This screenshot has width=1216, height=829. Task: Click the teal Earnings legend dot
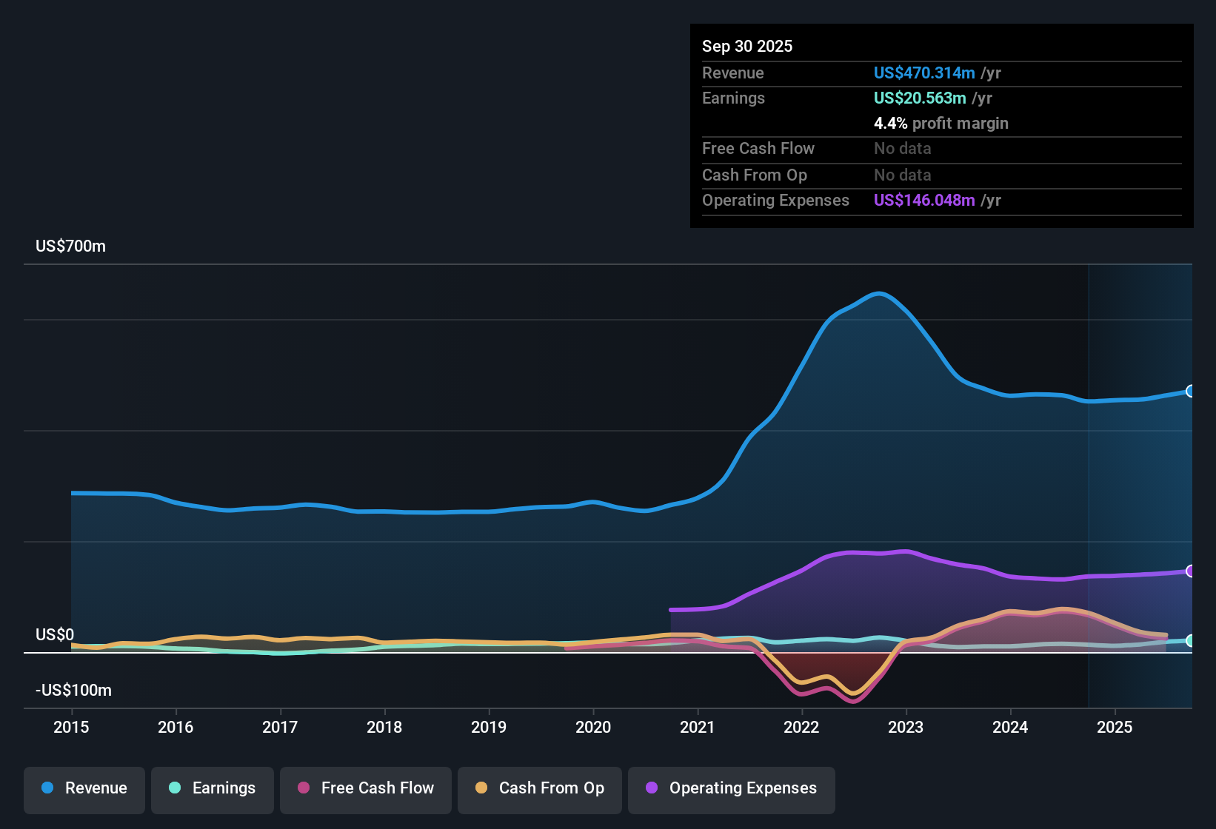point(175,788)
